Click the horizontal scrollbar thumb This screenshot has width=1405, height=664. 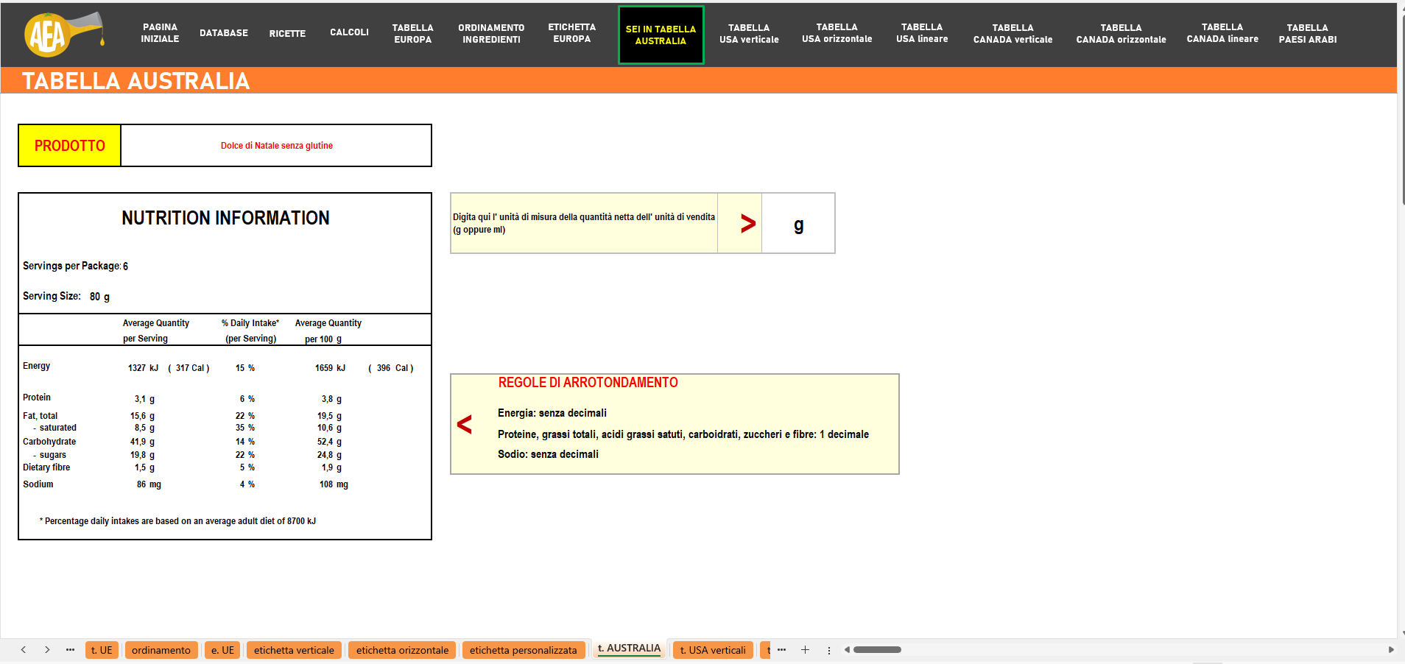877,649
